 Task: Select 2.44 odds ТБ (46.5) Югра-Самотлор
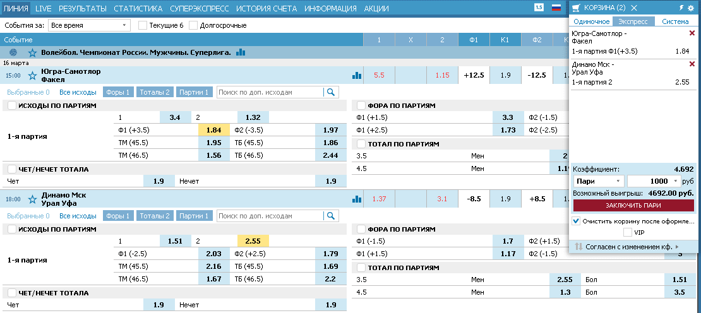(x=331, y=155)
